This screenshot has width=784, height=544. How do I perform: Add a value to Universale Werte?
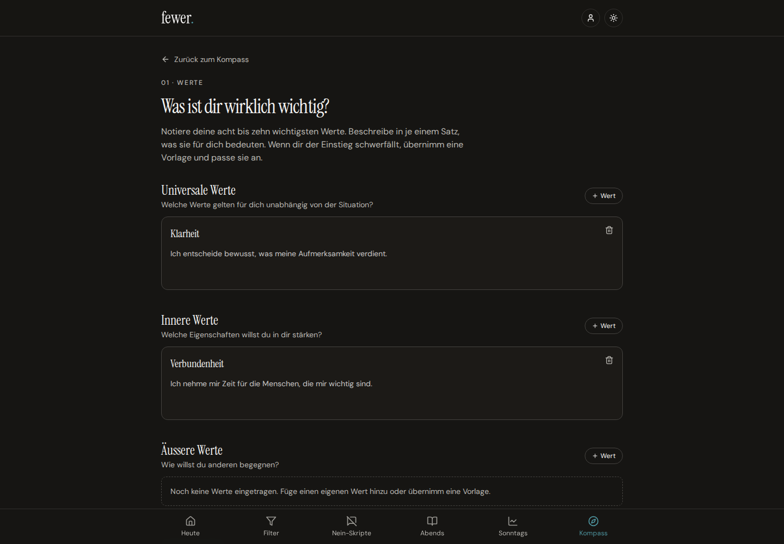pos(604,196)
